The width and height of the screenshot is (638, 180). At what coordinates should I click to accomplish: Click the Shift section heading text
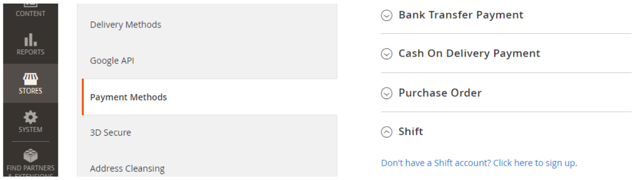pos(411,132)
